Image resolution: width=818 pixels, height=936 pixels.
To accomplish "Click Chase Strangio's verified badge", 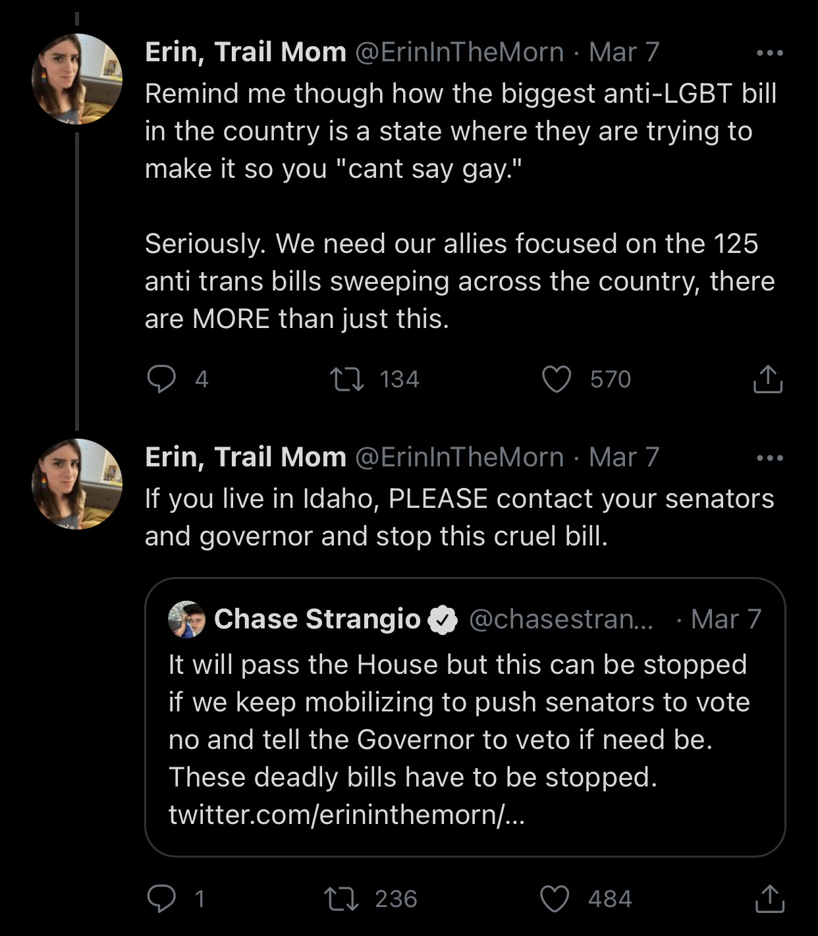I will (443, 620).
